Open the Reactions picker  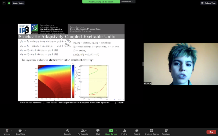[166, 132]
